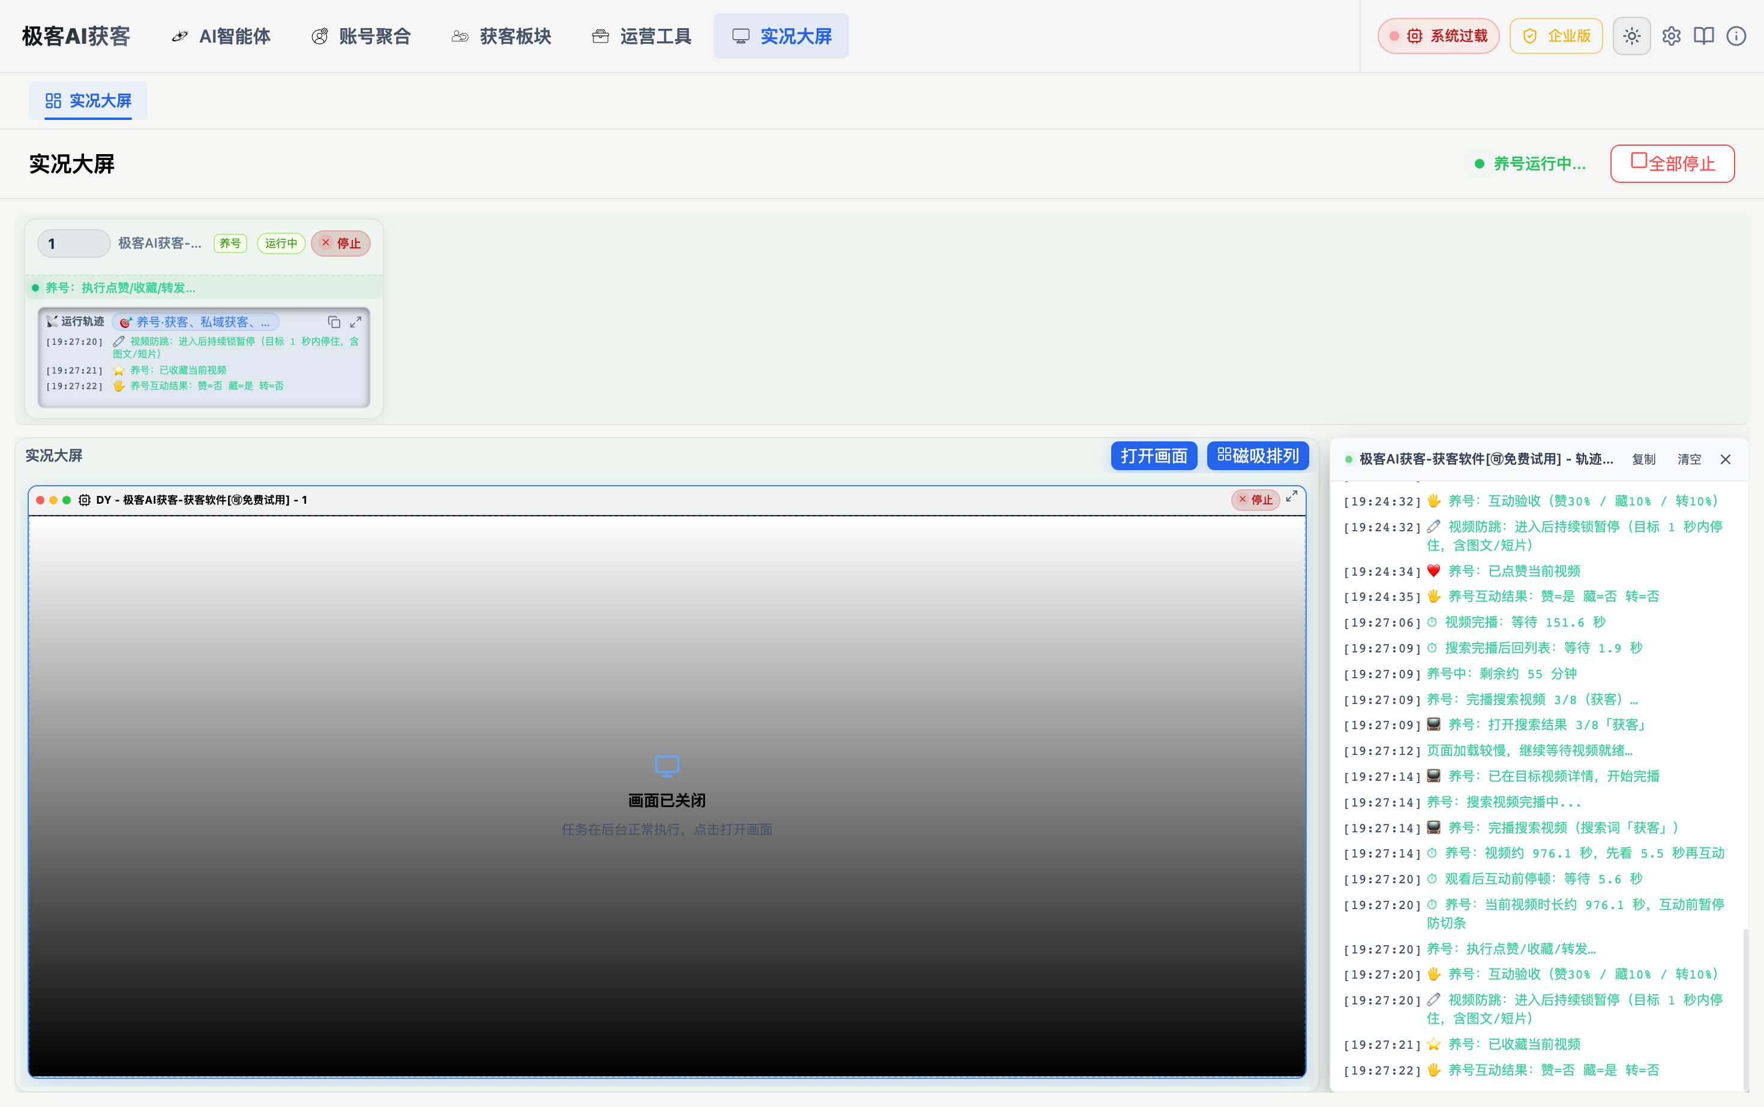Click the account name 极客AI获客-... on card
1764x1107 pixels.
(x=160, y=243)
